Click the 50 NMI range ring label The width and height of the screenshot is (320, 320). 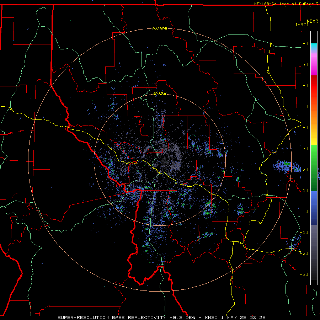click(160, 94)
